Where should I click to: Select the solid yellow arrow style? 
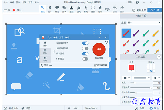click(155, 33)
